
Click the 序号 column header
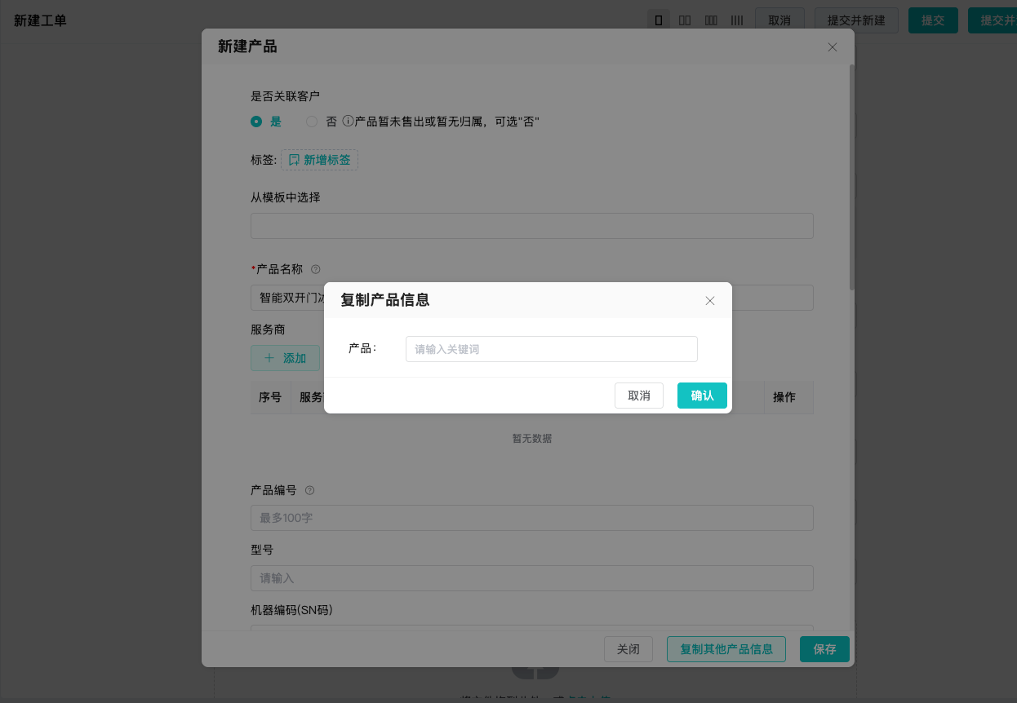pyautogui.click(x=270, y=397)
